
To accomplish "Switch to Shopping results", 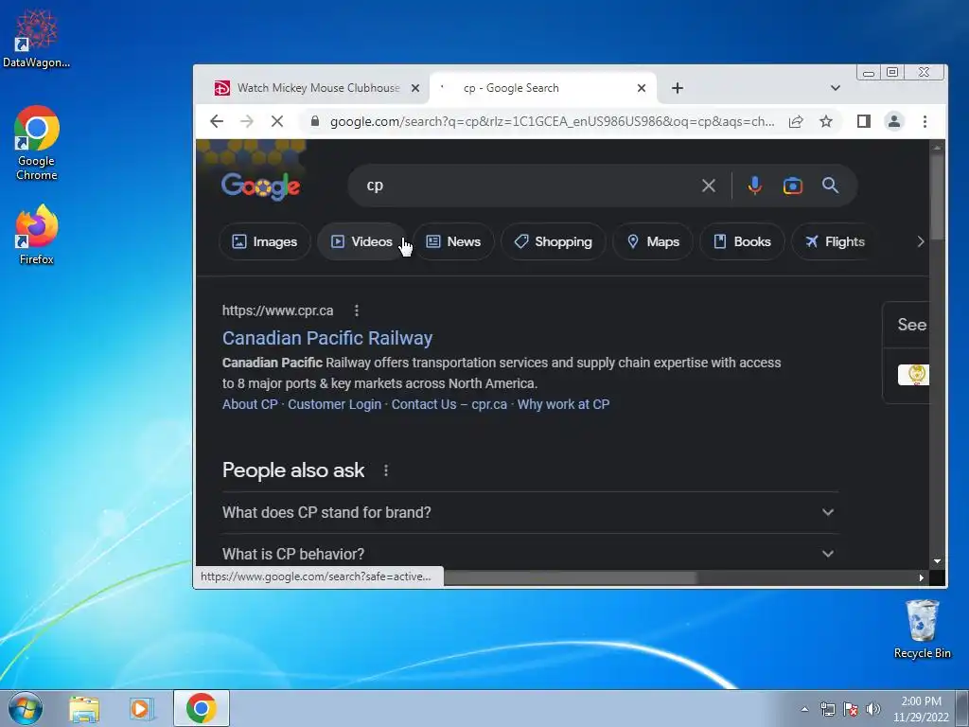I will 553,241.
